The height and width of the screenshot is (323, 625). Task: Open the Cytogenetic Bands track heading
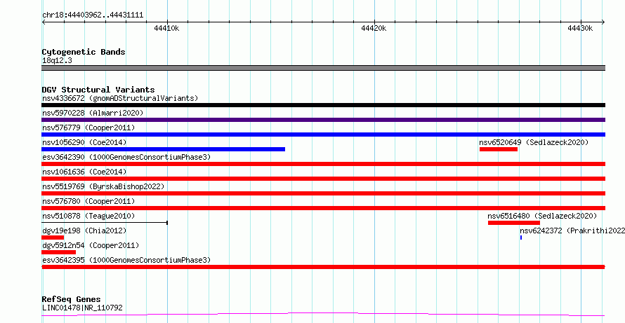84,52
